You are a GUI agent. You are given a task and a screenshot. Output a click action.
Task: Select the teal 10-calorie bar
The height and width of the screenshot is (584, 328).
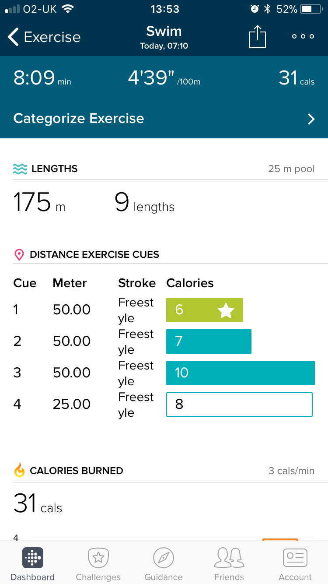point(241,373)
